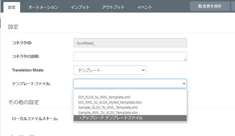Collapse the テンプレートファイル dropdown via its arrow

click(184, 83)
